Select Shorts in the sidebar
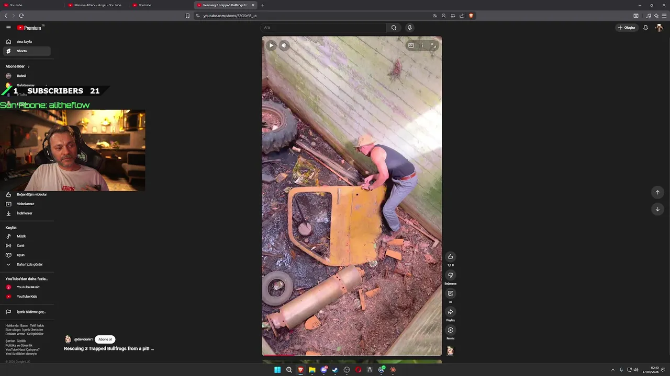This screenshot has height=376, width=670. (x=26, y=51)
